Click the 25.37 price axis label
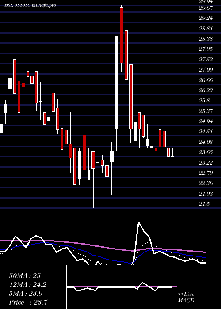 [206, 111]
